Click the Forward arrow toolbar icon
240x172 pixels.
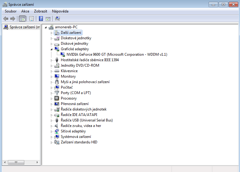(13, 19)
